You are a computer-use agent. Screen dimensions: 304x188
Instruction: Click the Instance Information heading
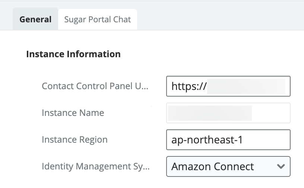[x=73, y=54]
